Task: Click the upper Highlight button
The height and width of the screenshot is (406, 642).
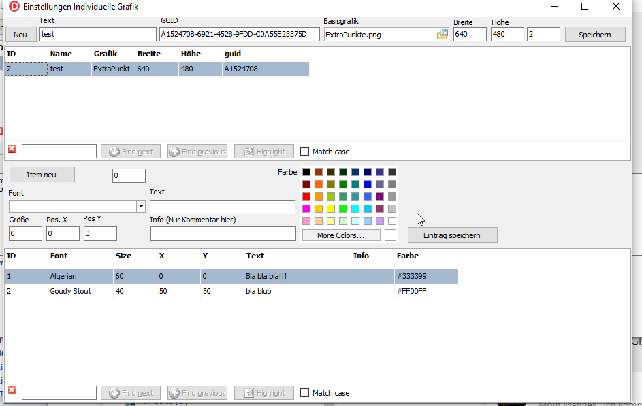Action: pyautogui.click(x=264, y=152)
